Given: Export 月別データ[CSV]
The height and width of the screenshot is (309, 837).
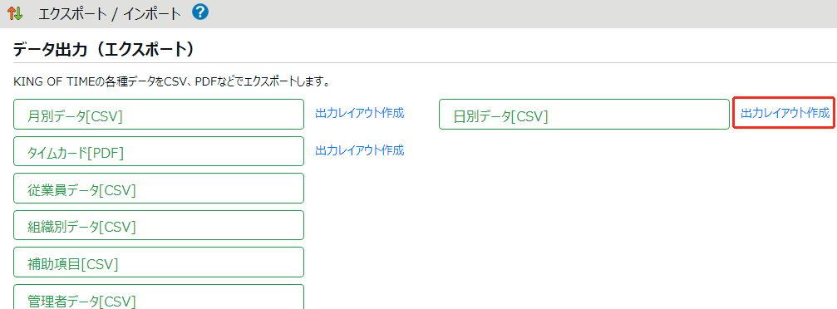Looking at the screenshot, I should pos(159,114).
